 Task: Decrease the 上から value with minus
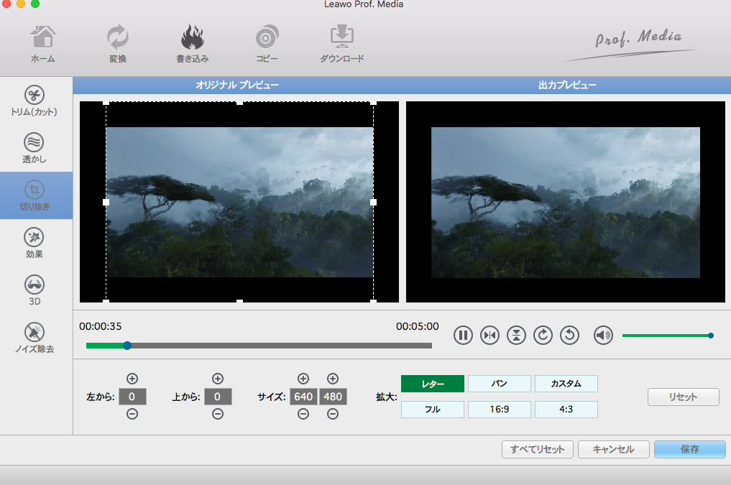click(218, 414)
